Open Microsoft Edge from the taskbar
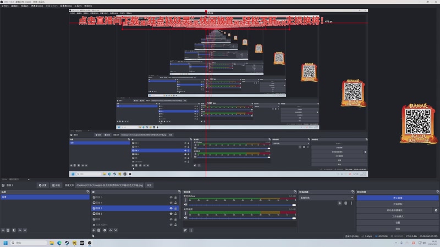Screen dimensions: 440x247 click(x=59, y=243)
